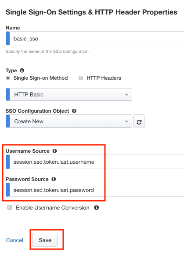Screen dimensions: 184x254
Task: Select the Password Source input field
Action: coord(95,190)
